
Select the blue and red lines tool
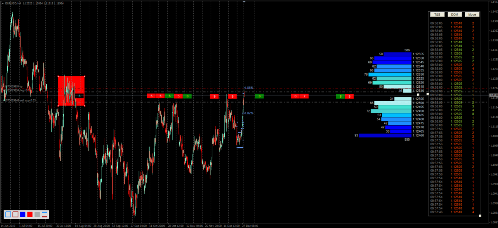[x=44, y=214]
